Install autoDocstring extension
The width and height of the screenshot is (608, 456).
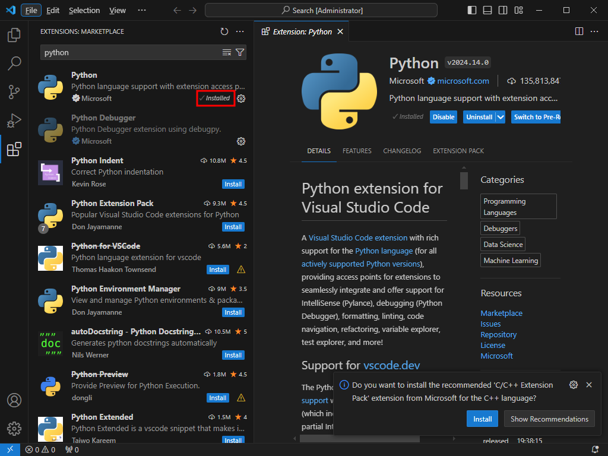coord(233,355)
